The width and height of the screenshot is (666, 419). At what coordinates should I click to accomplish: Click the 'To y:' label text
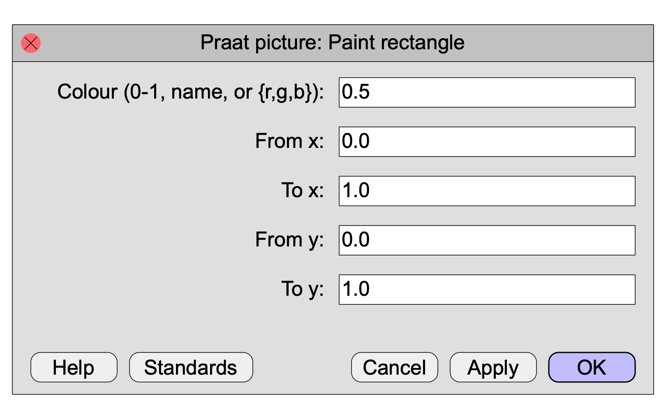303,290
